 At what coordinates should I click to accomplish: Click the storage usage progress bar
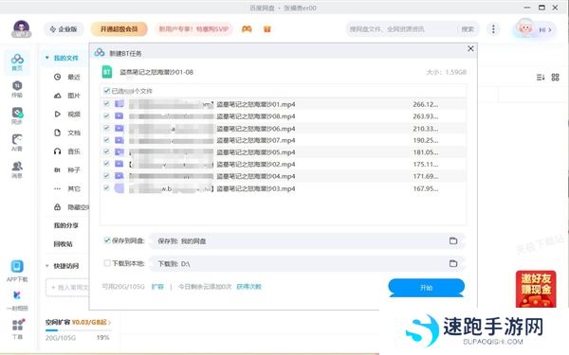(79, 330)
